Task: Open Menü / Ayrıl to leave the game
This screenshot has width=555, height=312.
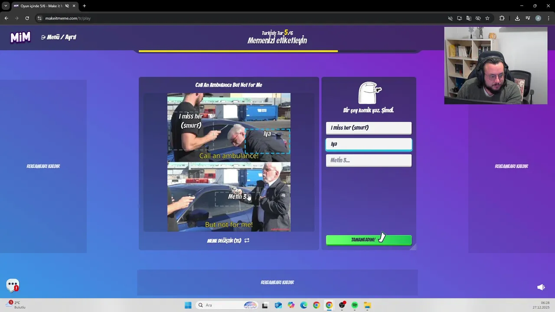Action: [x=59, y=37]
